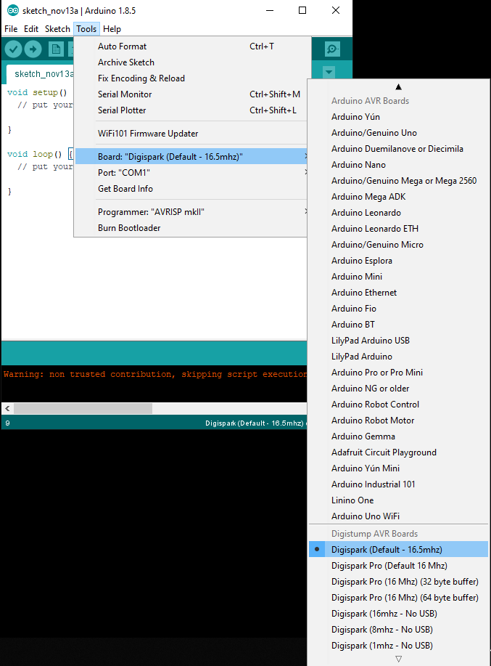Select LilyPad Arduino board
The height and width of the screenshot is (666, 491).
[x=399, y=357]
